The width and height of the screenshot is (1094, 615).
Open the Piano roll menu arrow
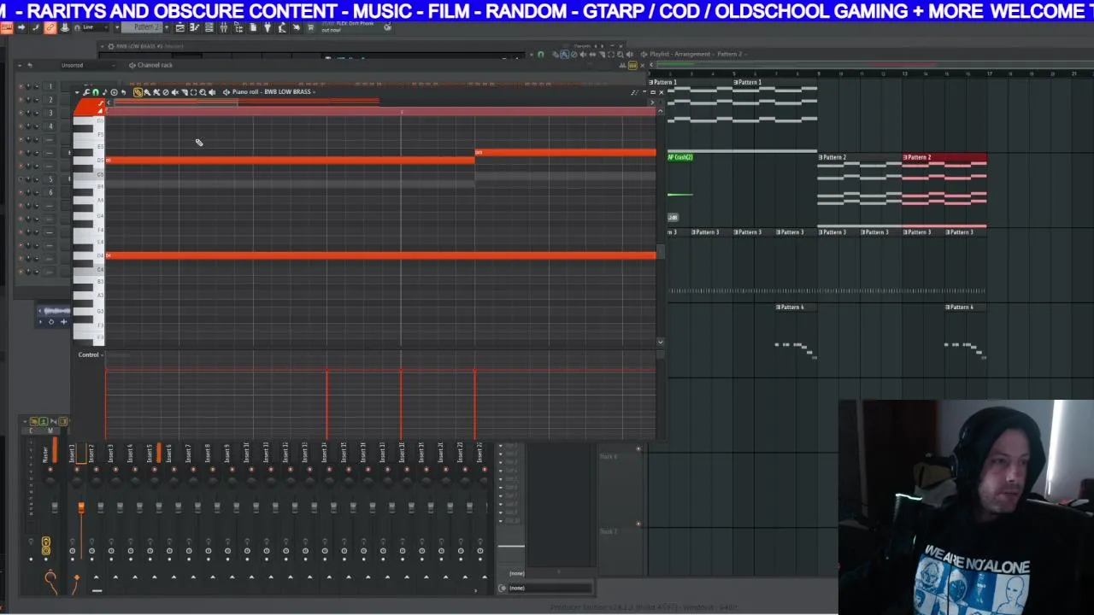tap(77, 92)
